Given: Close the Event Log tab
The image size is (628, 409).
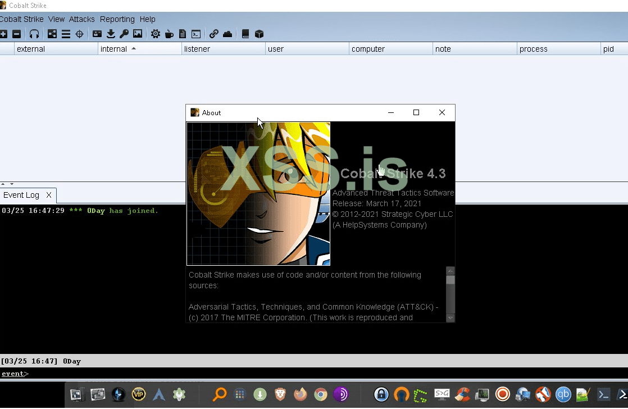Looking at the screenshot, I should (49, 195).
